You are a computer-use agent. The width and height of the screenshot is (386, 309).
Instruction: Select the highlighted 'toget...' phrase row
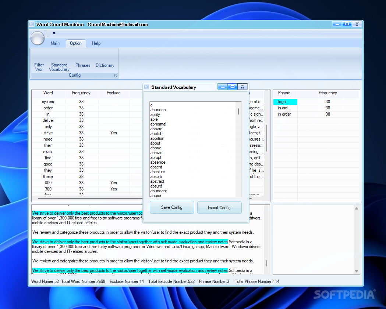click(285, 102)
